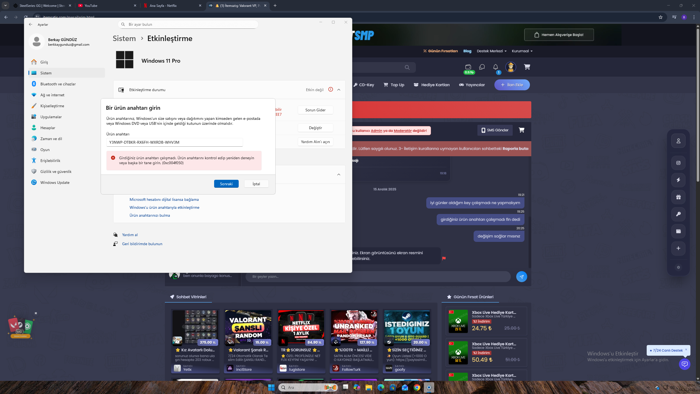700x394 pixels.
Task: Click Hemen Alışverişe Başla! banner button
Action: coord(559,35)
